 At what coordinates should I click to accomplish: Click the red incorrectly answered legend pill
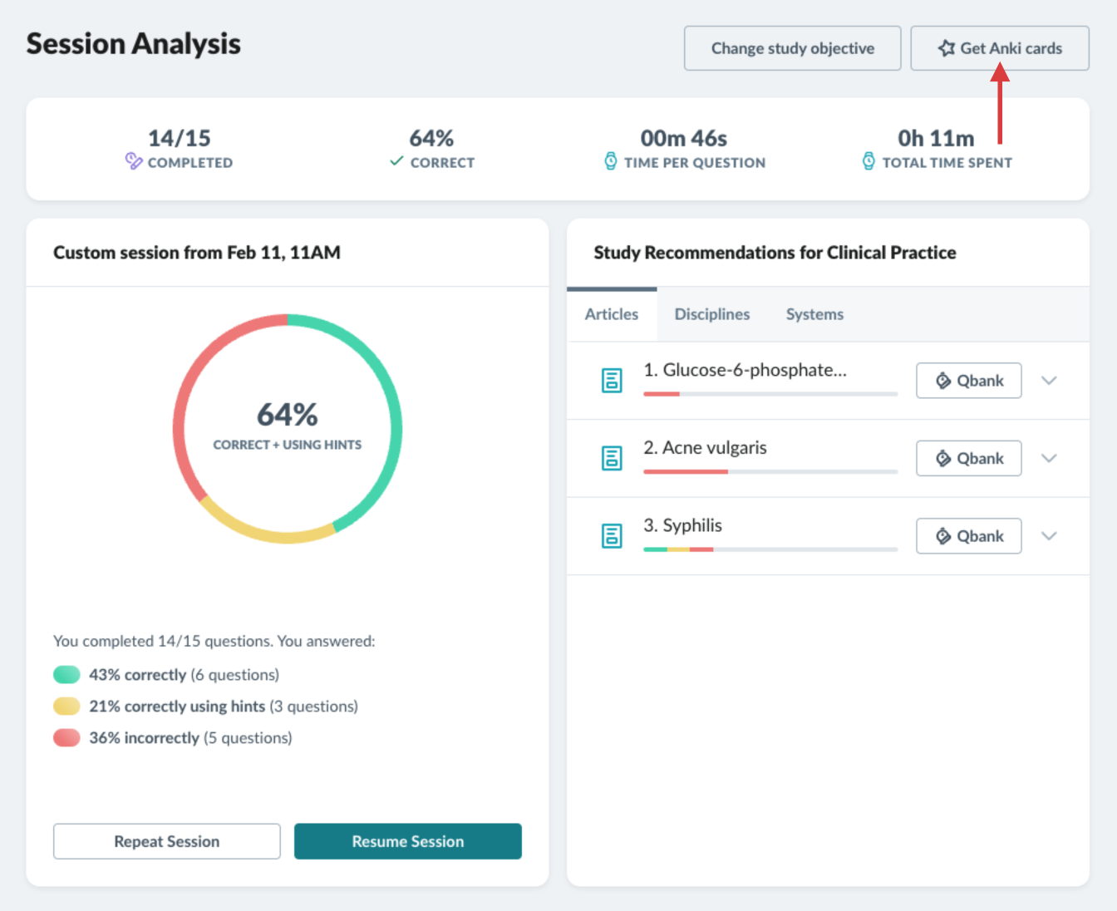(66, 737)
